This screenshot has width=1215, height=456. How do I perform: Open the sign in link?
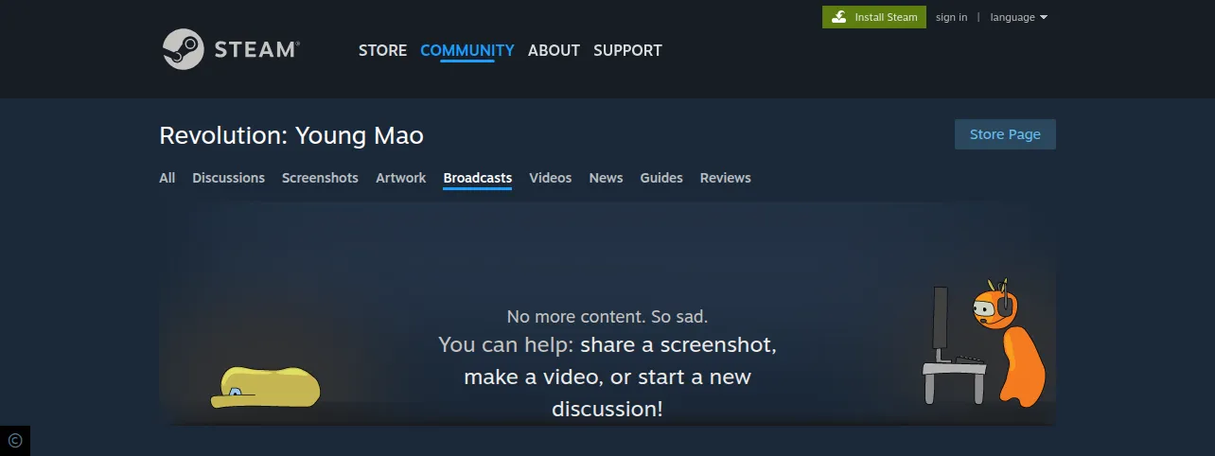pos(951,17)
